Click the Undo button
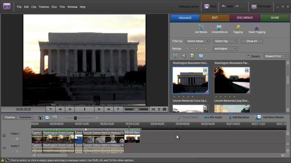 [x=227, y=6]
